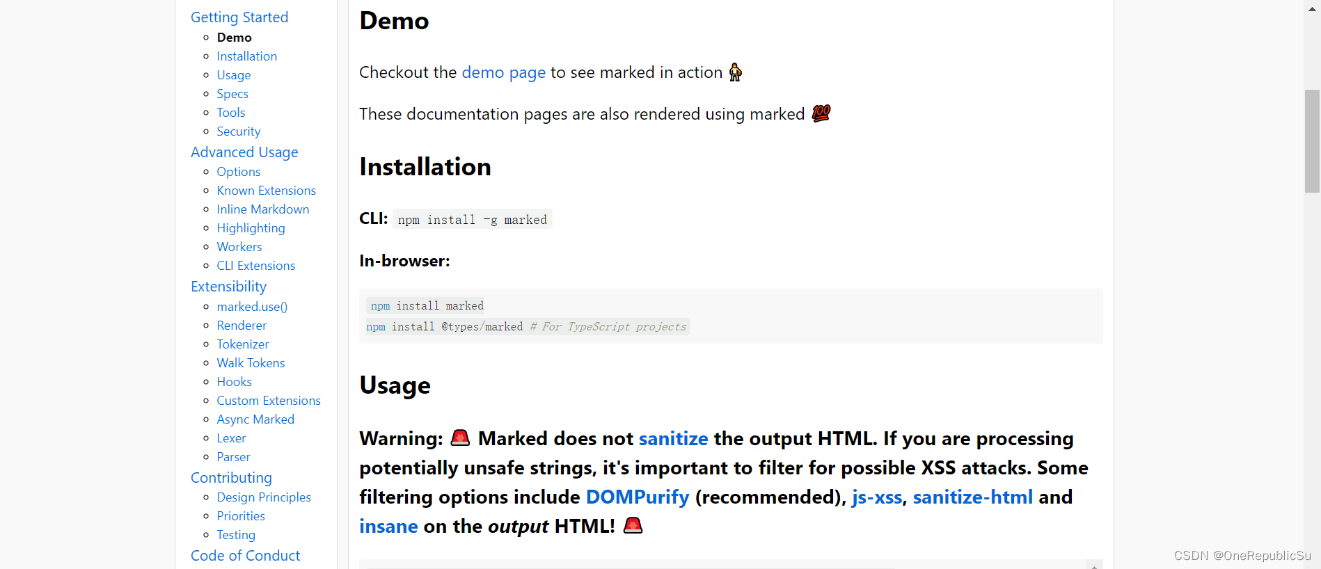Open the Specs sidebar link
The height and width of the screenshot is (569, 1321).
232,94
